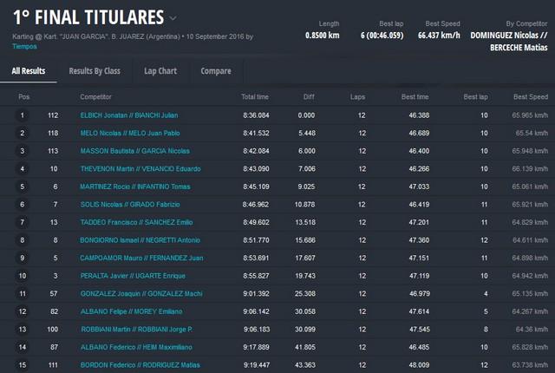Screen dimensions: 555x373
Task: Open the Lap Chart tab
Action: [x=160, y=71]
